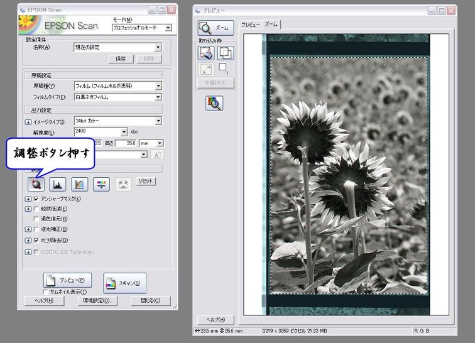This screenshot has height=343, width=475.
Task: Enable the 粒状低減 checkbox
Action: (x=36, y=209)
